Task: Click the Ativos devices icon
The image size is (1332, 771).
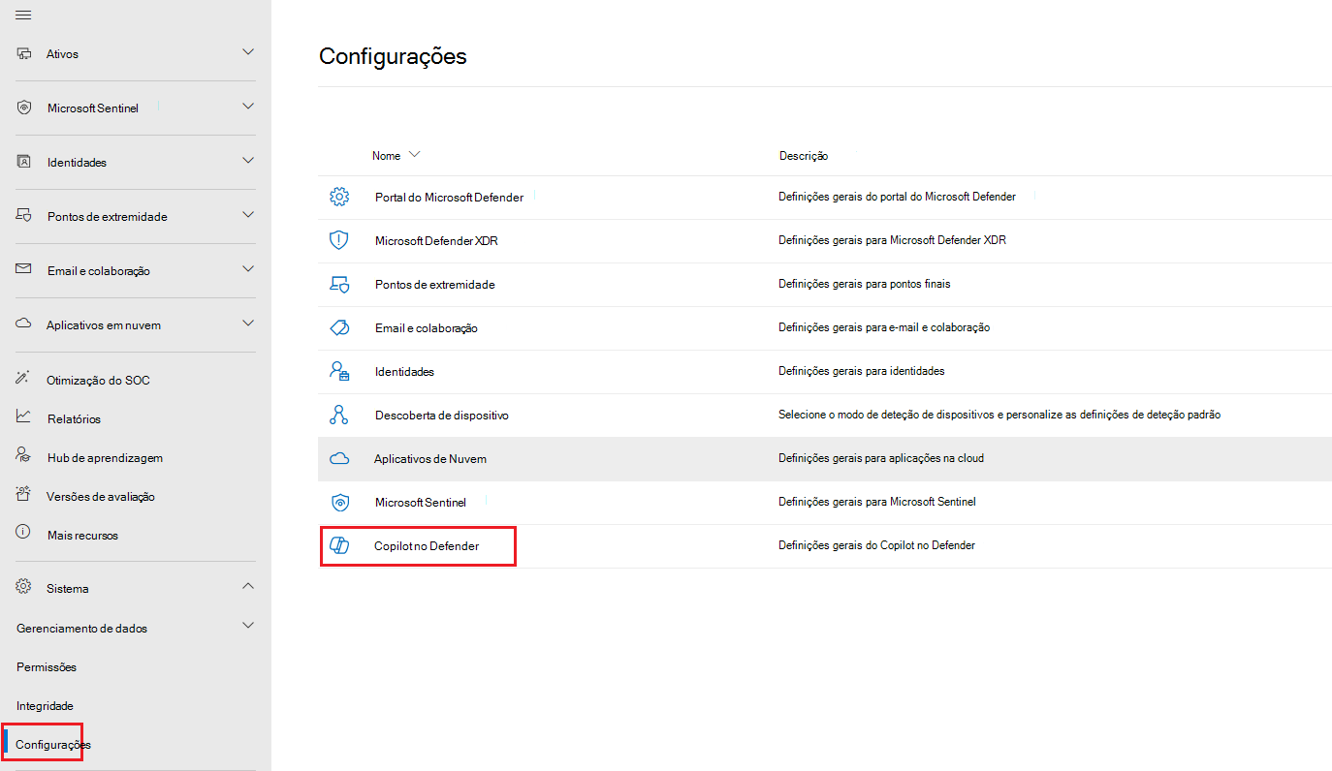Action: [x=24, y=53]
